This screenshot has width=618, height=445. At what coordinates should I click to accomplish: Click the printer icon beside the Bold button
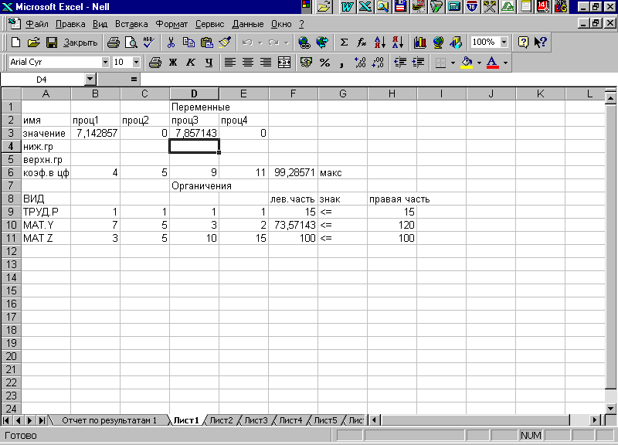tap(155, 63)
